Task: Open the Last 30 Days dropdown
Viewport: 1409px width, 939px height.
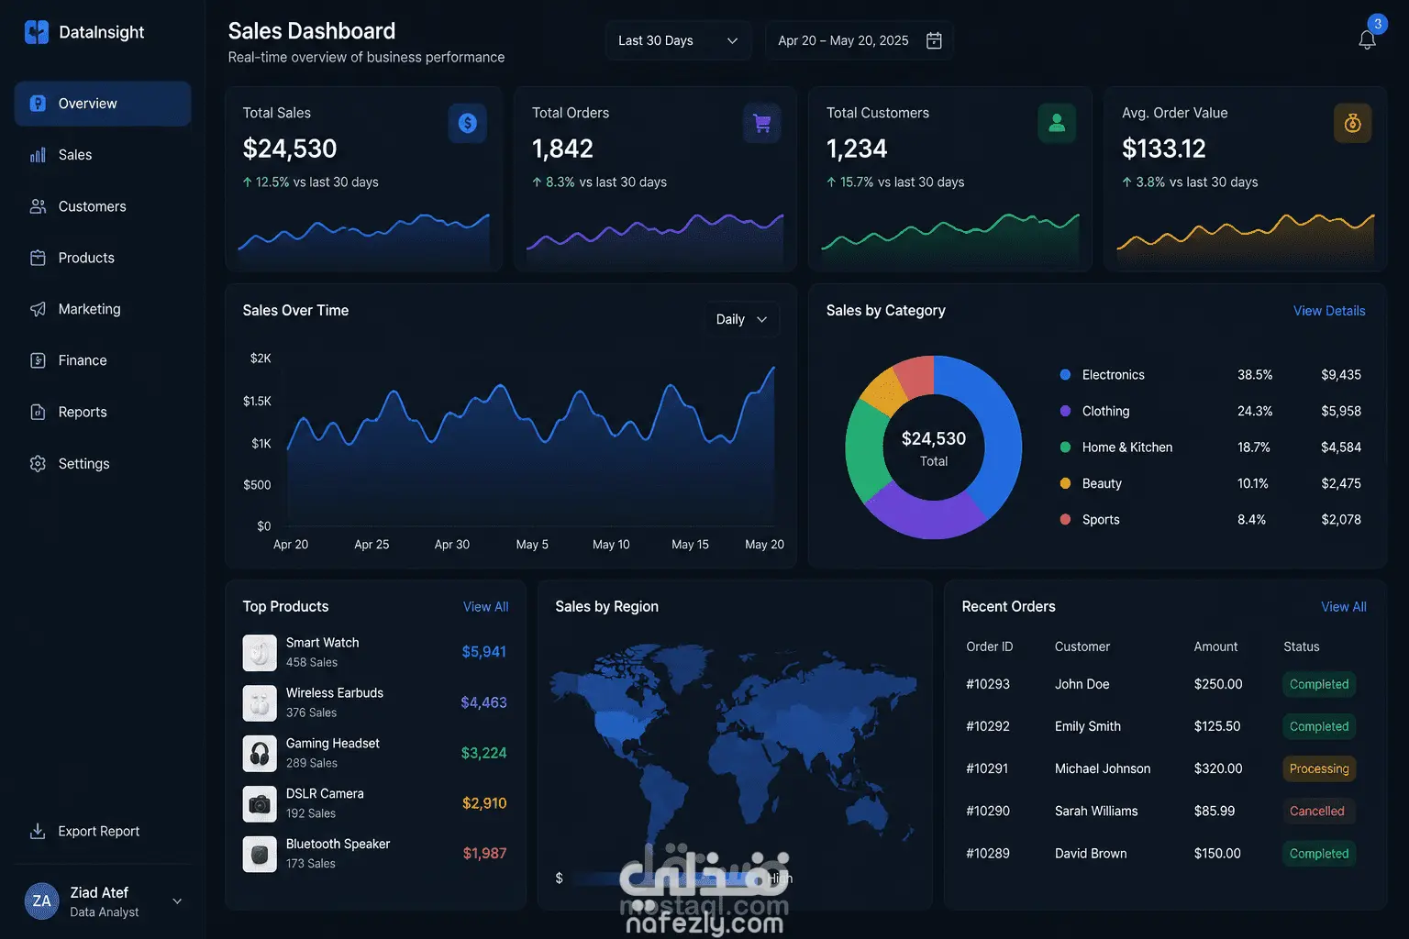Action: [678, 40]
